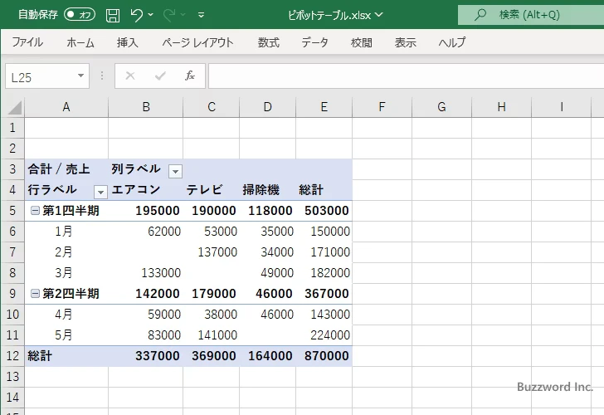Open the ページ レイアウト tab

click(x=197, y=42)
